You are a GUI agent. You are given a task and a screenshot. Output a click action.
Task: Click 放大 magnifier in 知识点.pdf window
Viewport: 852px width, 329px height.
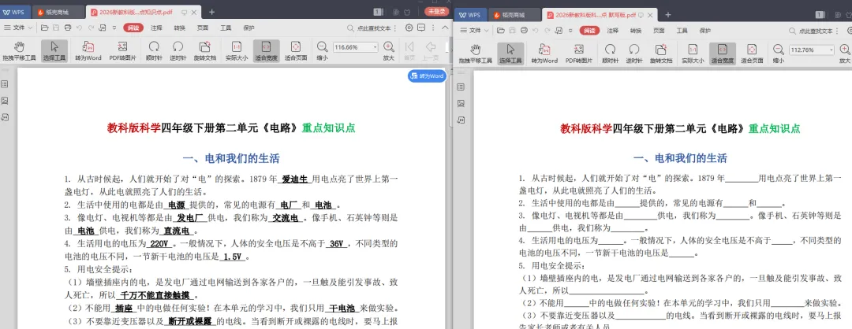click(388, 51)
